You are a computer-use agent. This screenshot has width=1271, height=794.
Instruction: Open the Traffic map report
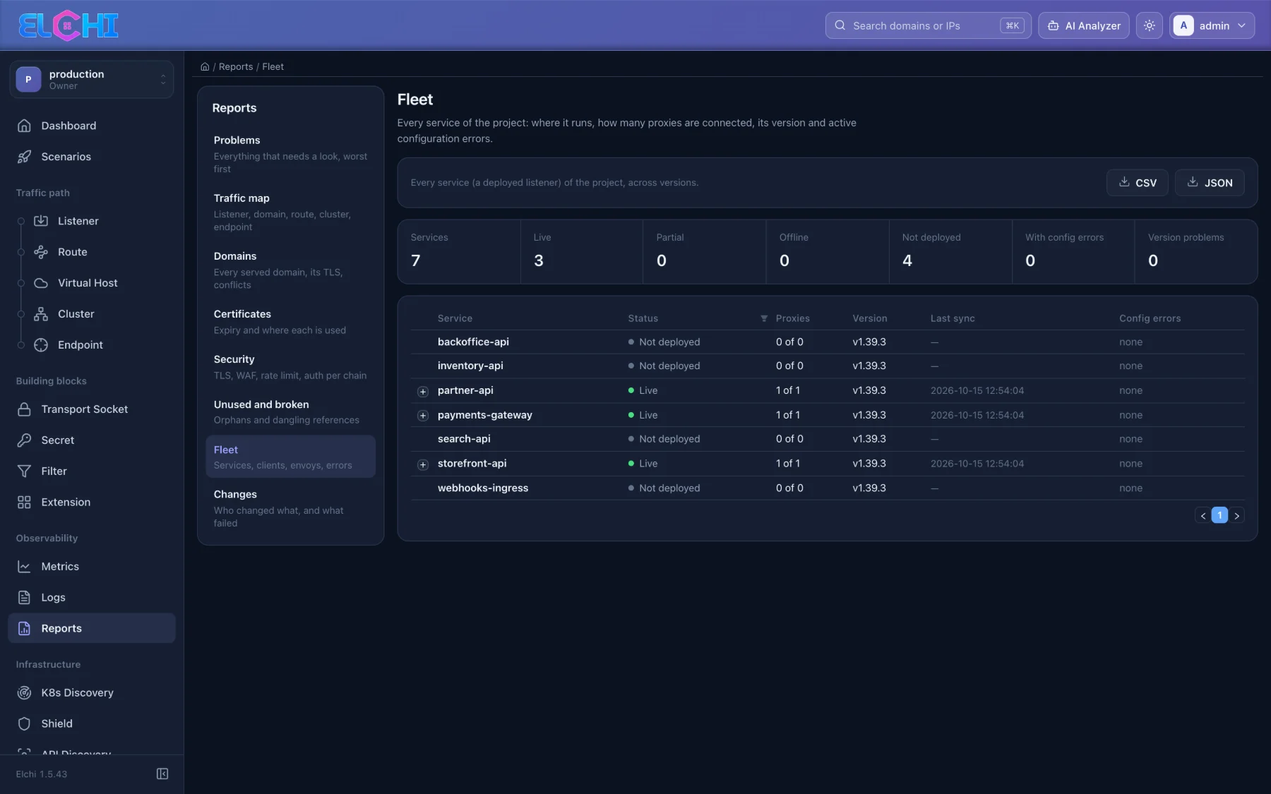pyautogui.click(x=290, y=212)
